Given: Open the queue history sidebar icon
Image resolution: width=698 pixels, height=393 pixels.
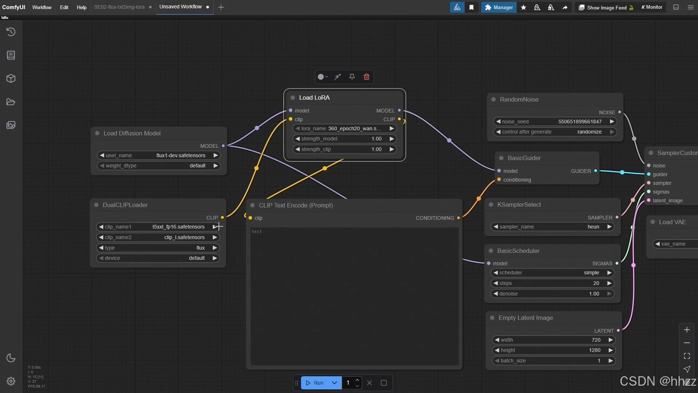Looking at the screenshot, I should coord(11,32).
